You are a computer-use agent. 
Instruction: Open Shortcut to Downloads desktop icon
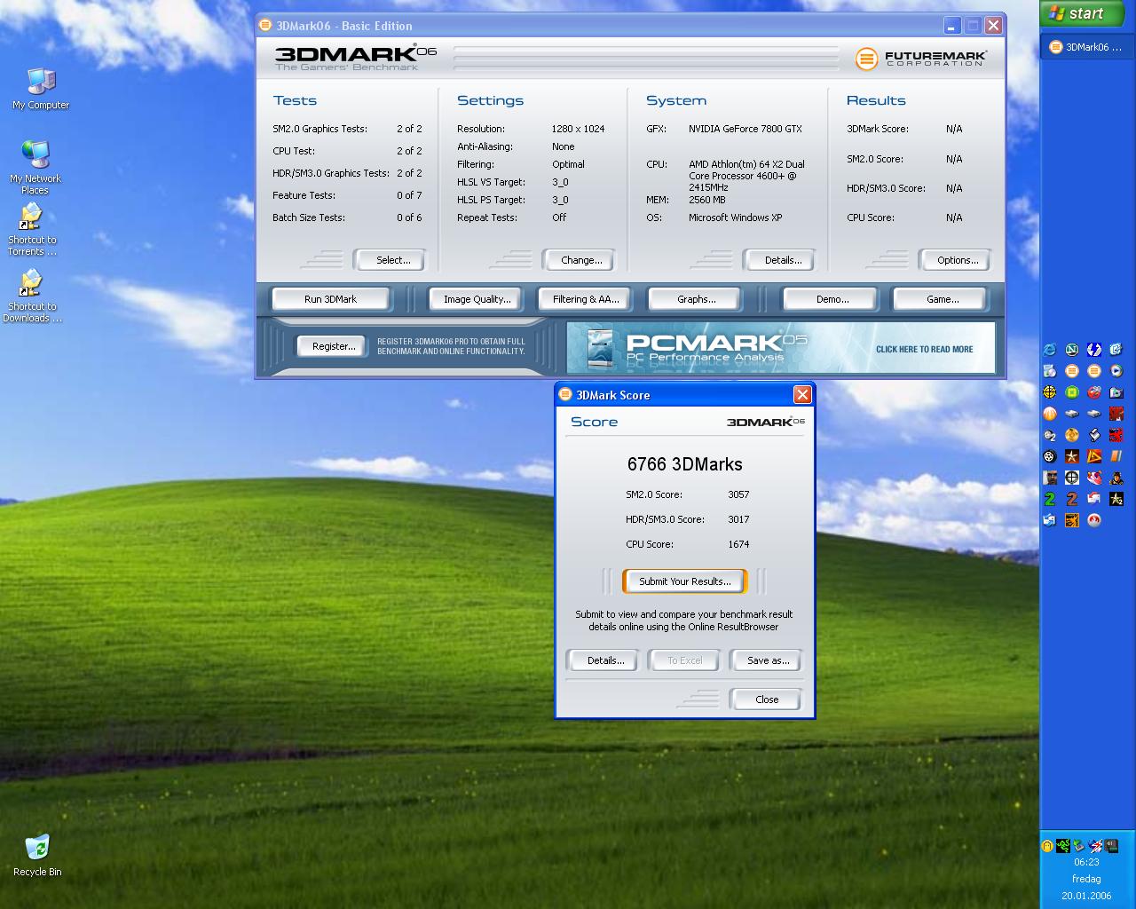[32, 296]
